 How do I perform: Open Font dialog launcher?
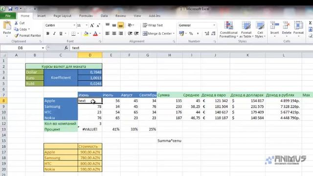(x=100, y=41)
